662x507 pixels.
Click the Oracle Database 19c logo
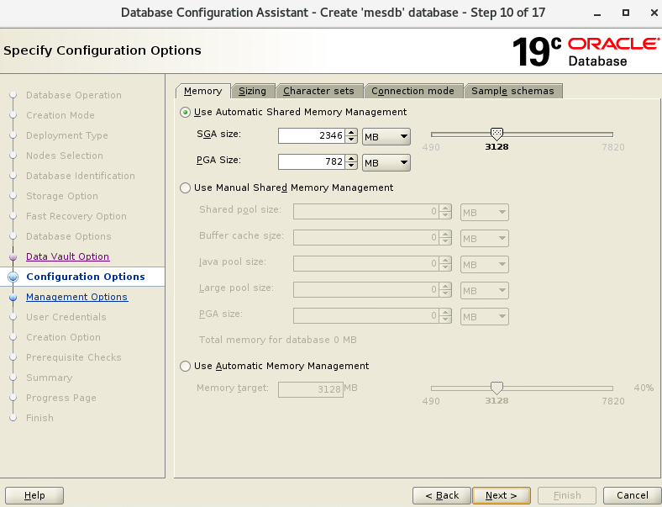(586, 51)
